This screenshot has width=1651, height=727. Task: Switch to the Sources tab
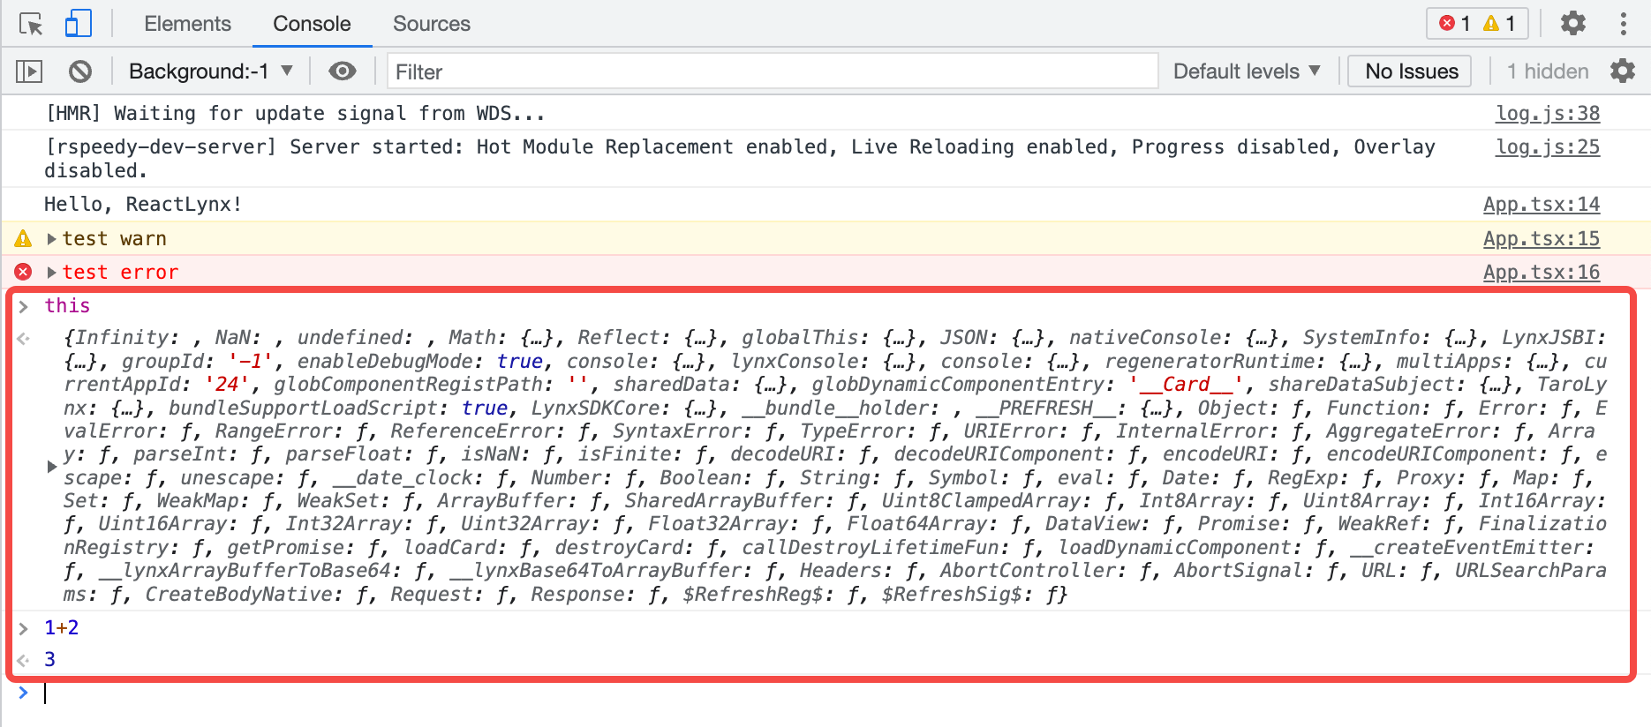click(432, 24)
